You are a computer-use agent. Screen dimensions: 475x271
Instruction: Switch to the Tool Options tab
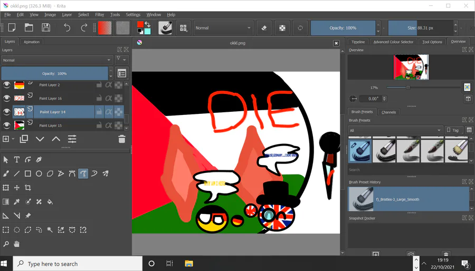(x=432, y=42)
